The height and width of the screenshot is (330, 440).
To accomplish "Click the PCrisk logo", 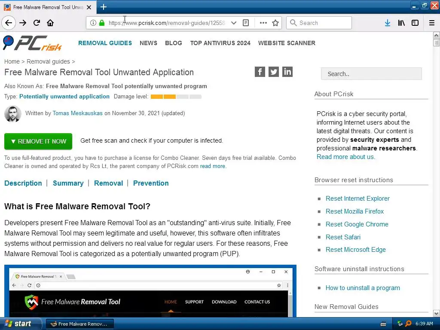I will click(32, 43).
